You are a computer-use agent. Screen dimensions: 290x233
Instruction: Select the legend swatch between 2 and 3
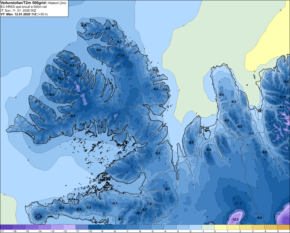click(246, 227)
